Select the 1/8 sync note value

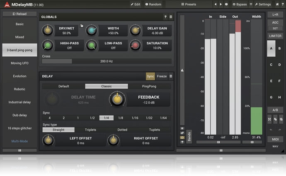pos(121,118)
